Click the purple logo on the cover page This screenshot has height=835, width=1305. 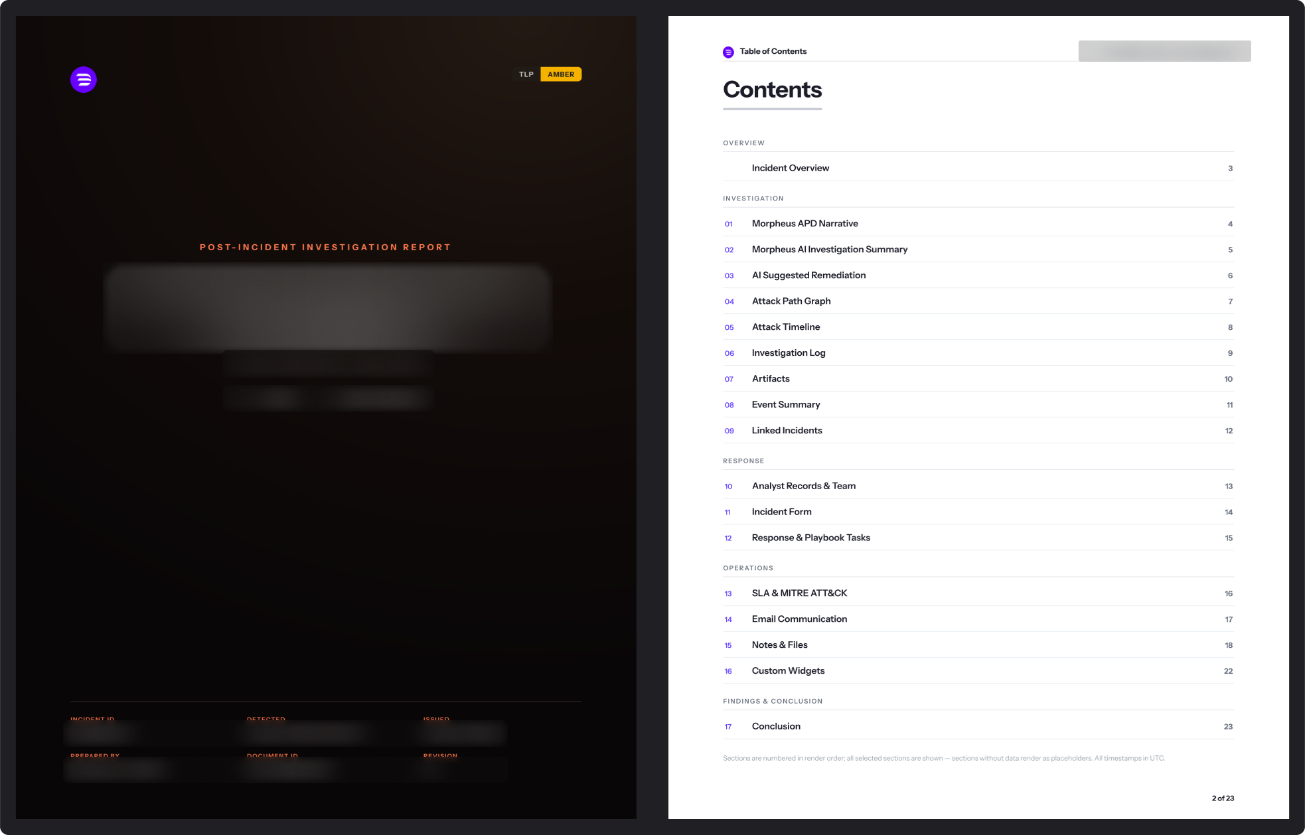coord(84,80)
